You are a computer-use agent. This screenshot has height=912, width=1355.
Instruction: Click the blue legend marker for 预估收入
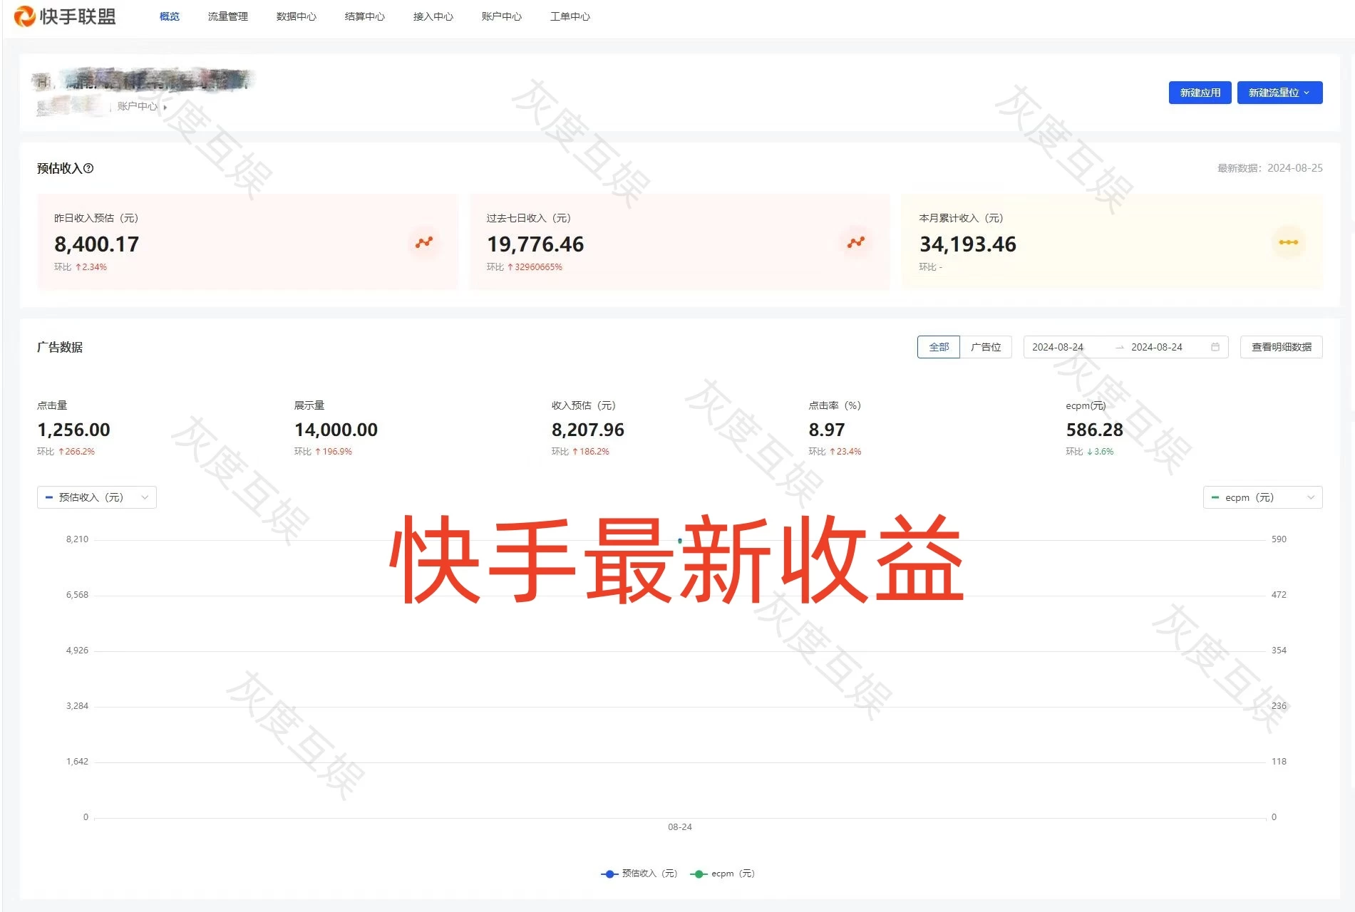609,873
